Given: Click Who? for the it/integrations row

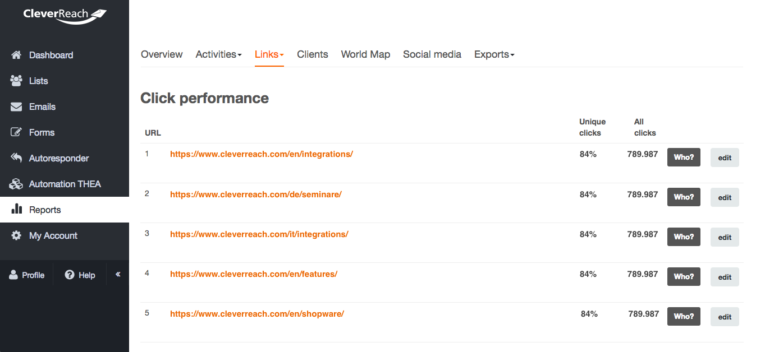Looking at the screenshot, I should pyautogui.click(x=684, y=237).
